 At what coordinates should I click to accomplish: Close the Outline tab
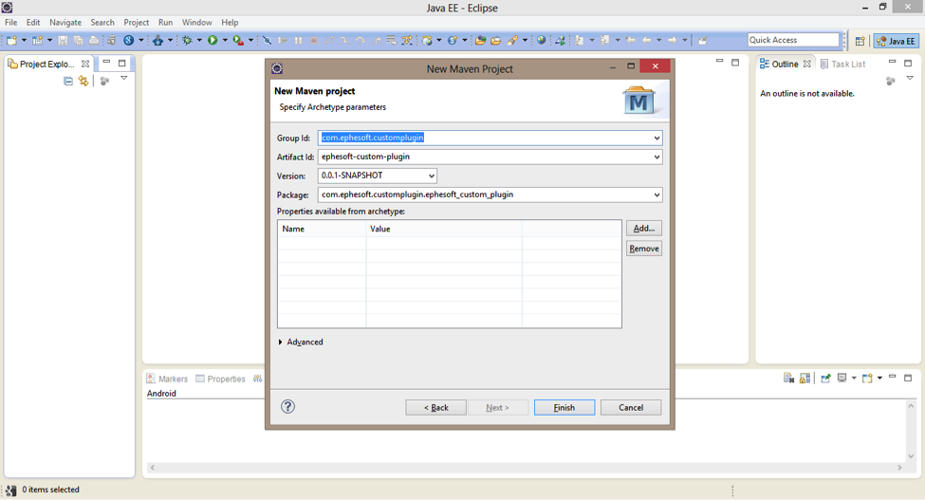tap(807, 64)
